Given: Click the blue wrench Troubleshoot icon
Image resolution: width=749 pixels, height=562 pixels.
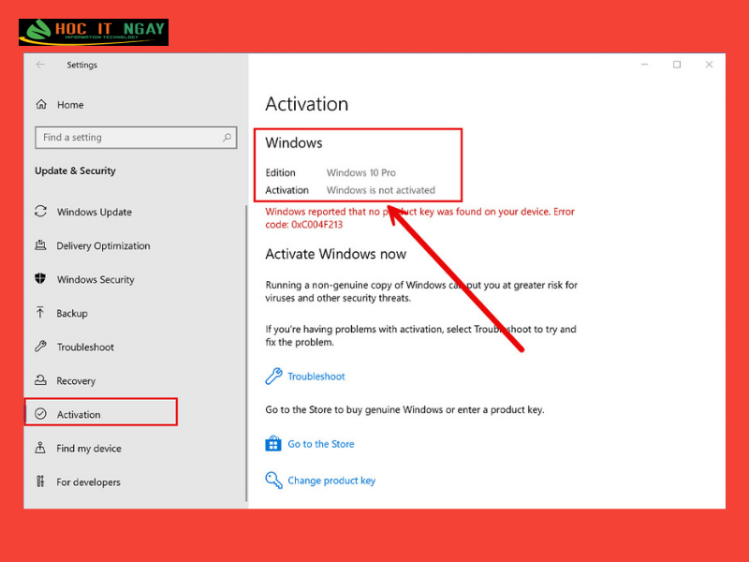Looking at the screenshot, I should pos(273,377).
